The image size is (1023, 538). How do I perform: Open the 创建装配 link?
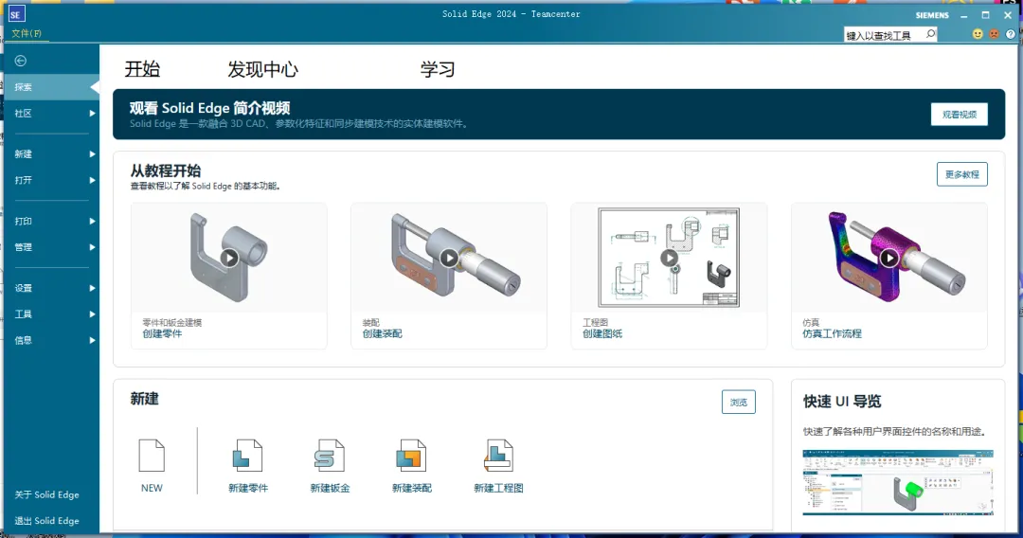(383, 334)
